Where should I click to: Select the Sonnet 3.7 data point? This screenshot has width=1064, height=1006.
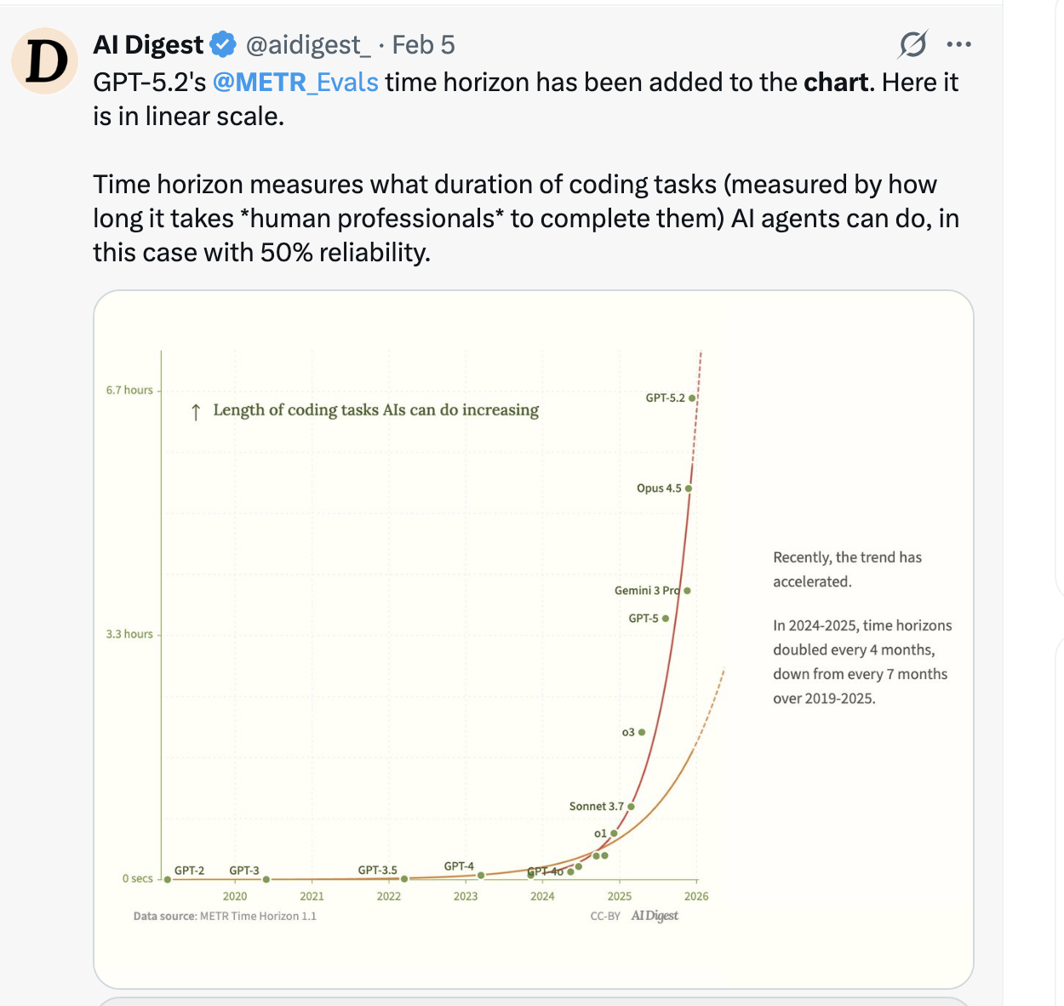tap(631, 807)
